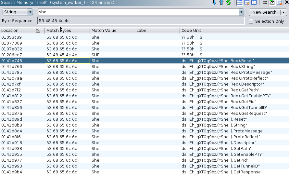Sort by the Match Value column header
The width and height of the screenshot is (289, 176).
(112, 31)
